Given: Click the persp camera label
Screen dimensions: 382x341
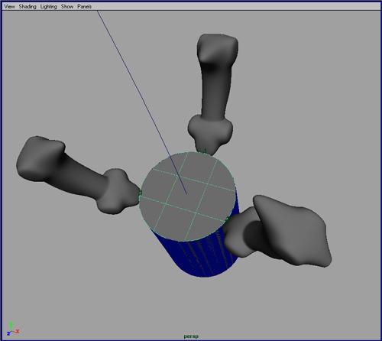Looking at the screenshot, I should click(191, 336).
